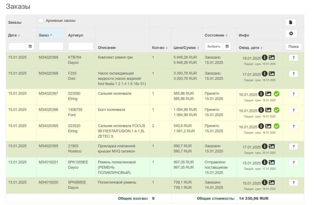The image size is (316, 205).
Task: Open calendar picker in date filter
Action: [30, 47]
